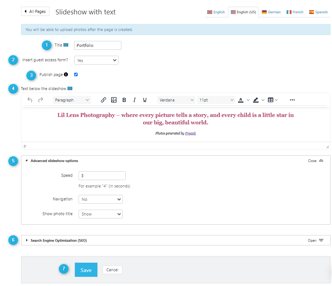Collapse the Advanced slideshow options header triangle
Image resolution: width=332 pixels, height=286 pixels.
[x=27, y=161]
